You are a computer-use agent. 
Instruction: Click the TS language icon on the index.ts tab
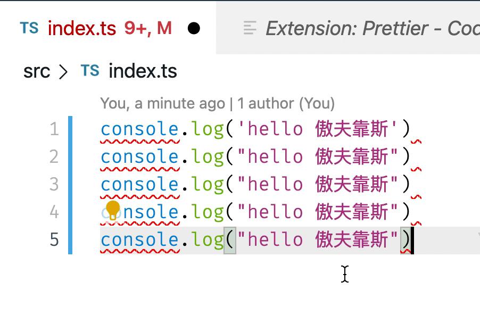point(29,28)
